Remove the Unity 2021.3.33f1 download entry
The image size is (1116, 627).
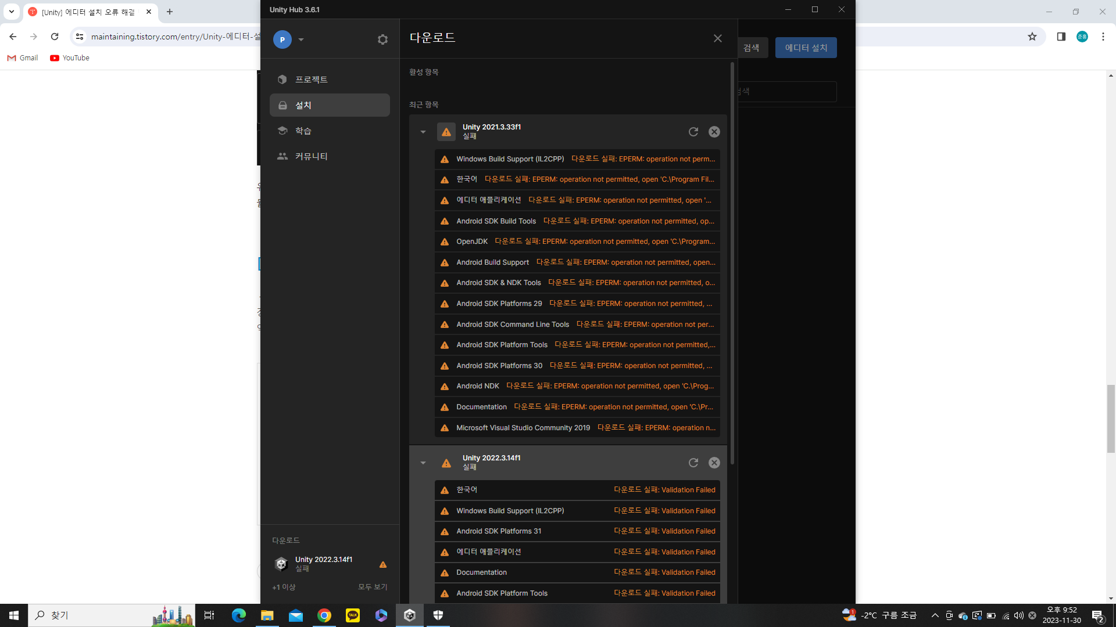coord(714,132)
